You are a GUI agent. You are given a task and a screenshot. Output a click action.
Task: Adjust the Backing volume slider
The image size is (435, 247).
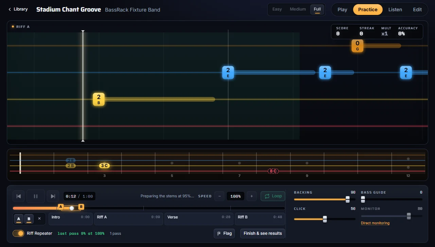(325, 199)
